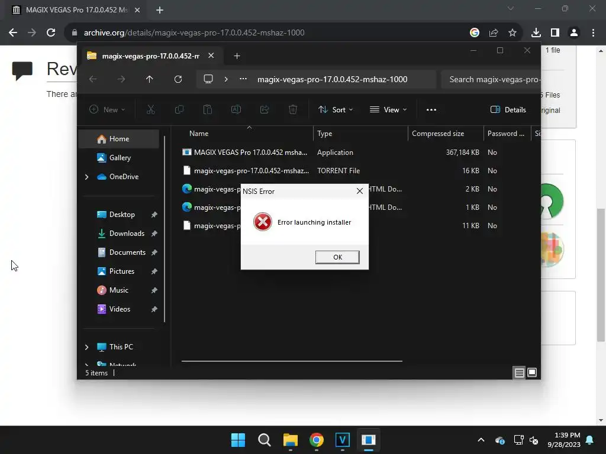Open the Windows Start menu
606x454 pixels.
238,440
